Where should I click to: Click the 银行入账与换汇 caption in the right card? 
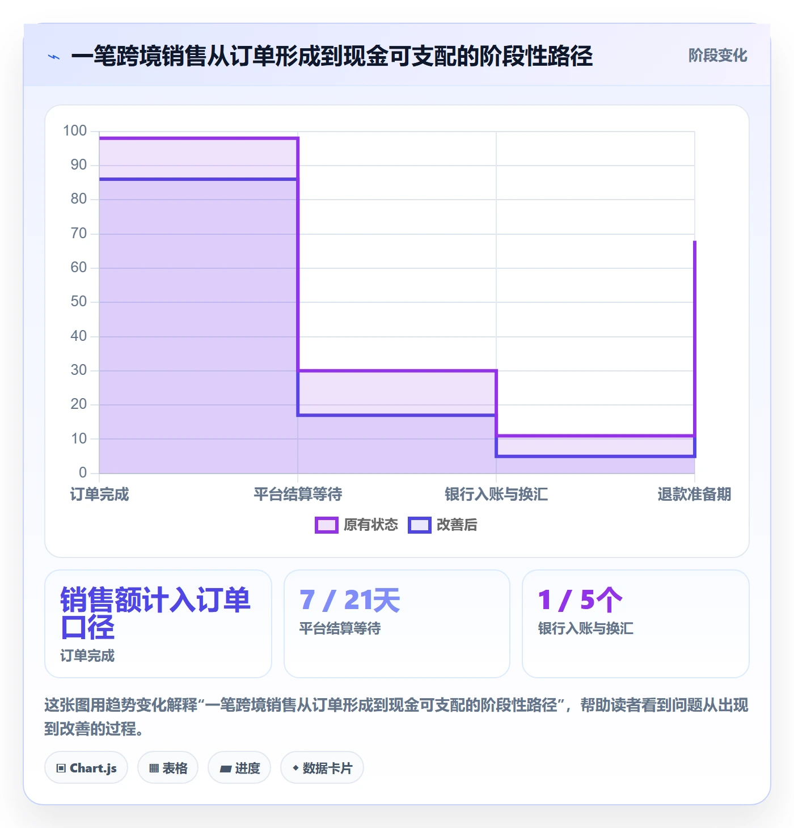click(x=586, y=628)
